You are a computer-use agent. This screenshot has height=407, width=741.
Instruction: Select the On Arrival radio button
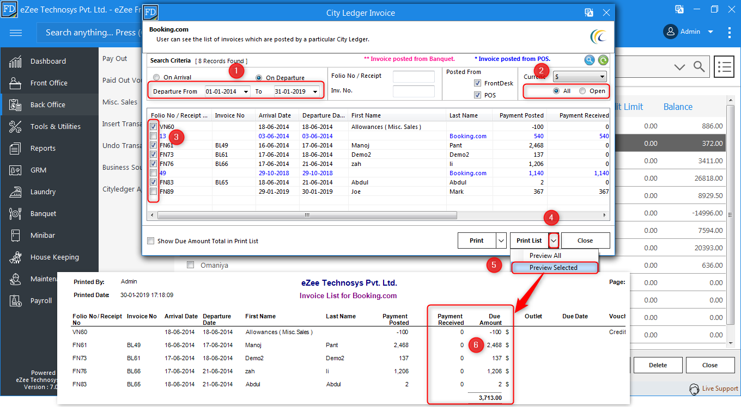click(x=156, y=77)
